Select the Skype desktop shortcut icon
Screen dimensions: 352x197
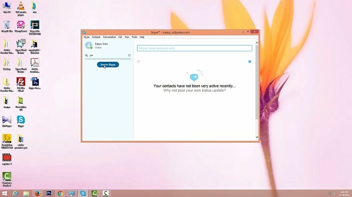point(21,122)
